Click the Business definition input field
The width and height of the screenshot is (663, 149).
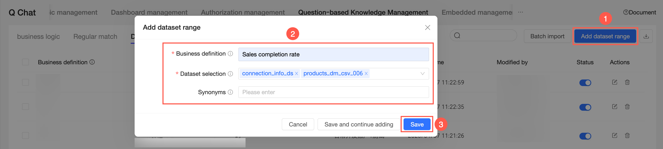(x=334, y=54)
